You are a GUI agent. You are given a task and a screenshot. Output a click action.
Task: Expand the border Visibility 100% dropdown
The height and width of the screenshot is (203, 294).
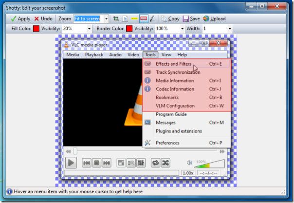coord(182,29)
